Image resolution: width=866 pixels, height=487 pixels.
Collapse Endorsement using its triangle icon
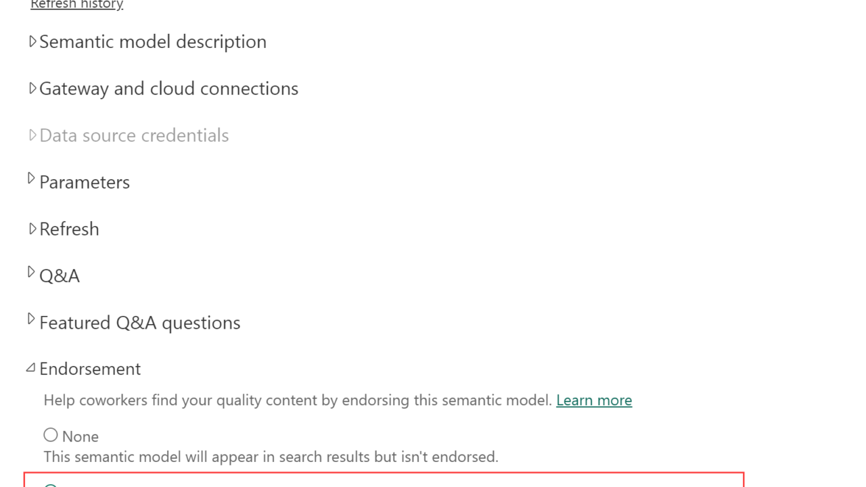tap(30, 368)
